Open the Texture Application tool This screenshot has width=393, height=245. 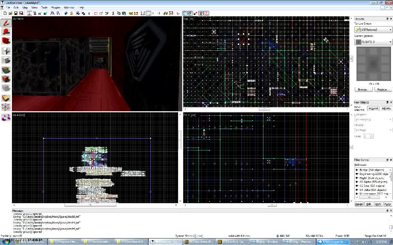pyautogui.click(x=5, y=70)
